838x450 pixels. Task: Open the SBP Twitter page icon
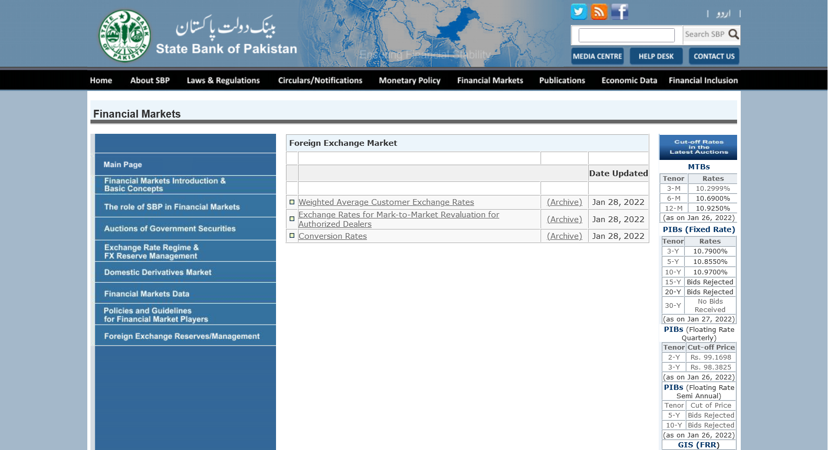pos(579,11)
